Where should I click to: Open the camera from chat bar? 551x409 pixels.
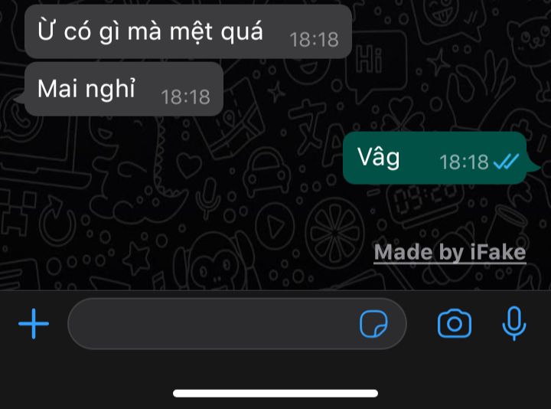(455, 323)
